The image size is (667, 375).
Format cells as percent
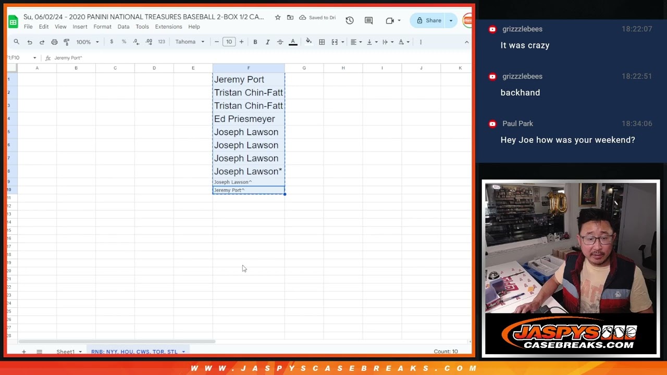coord(124,42)
